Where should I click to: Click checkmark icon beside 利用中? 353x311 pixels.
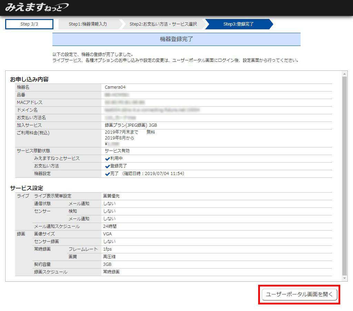[107, 159]
